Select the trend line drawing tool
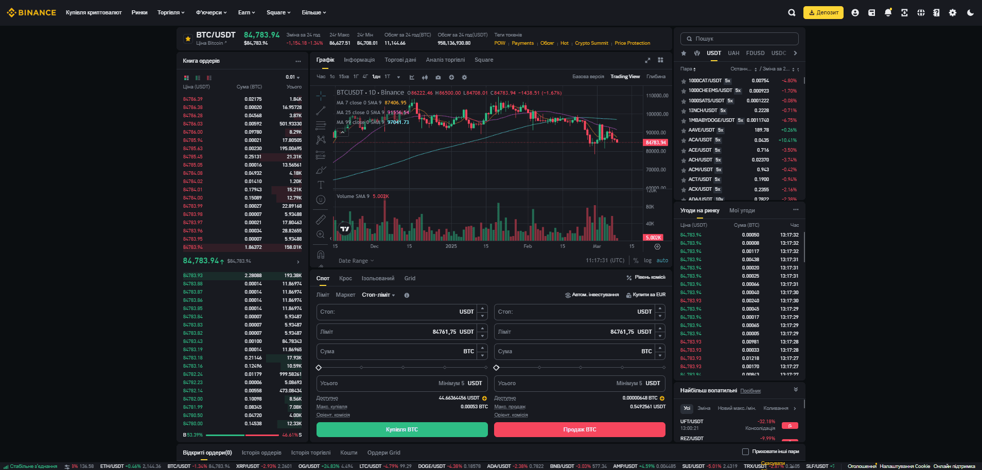This screenshot has height=470, width=982. pyautogui.click(x=321, y=111)
